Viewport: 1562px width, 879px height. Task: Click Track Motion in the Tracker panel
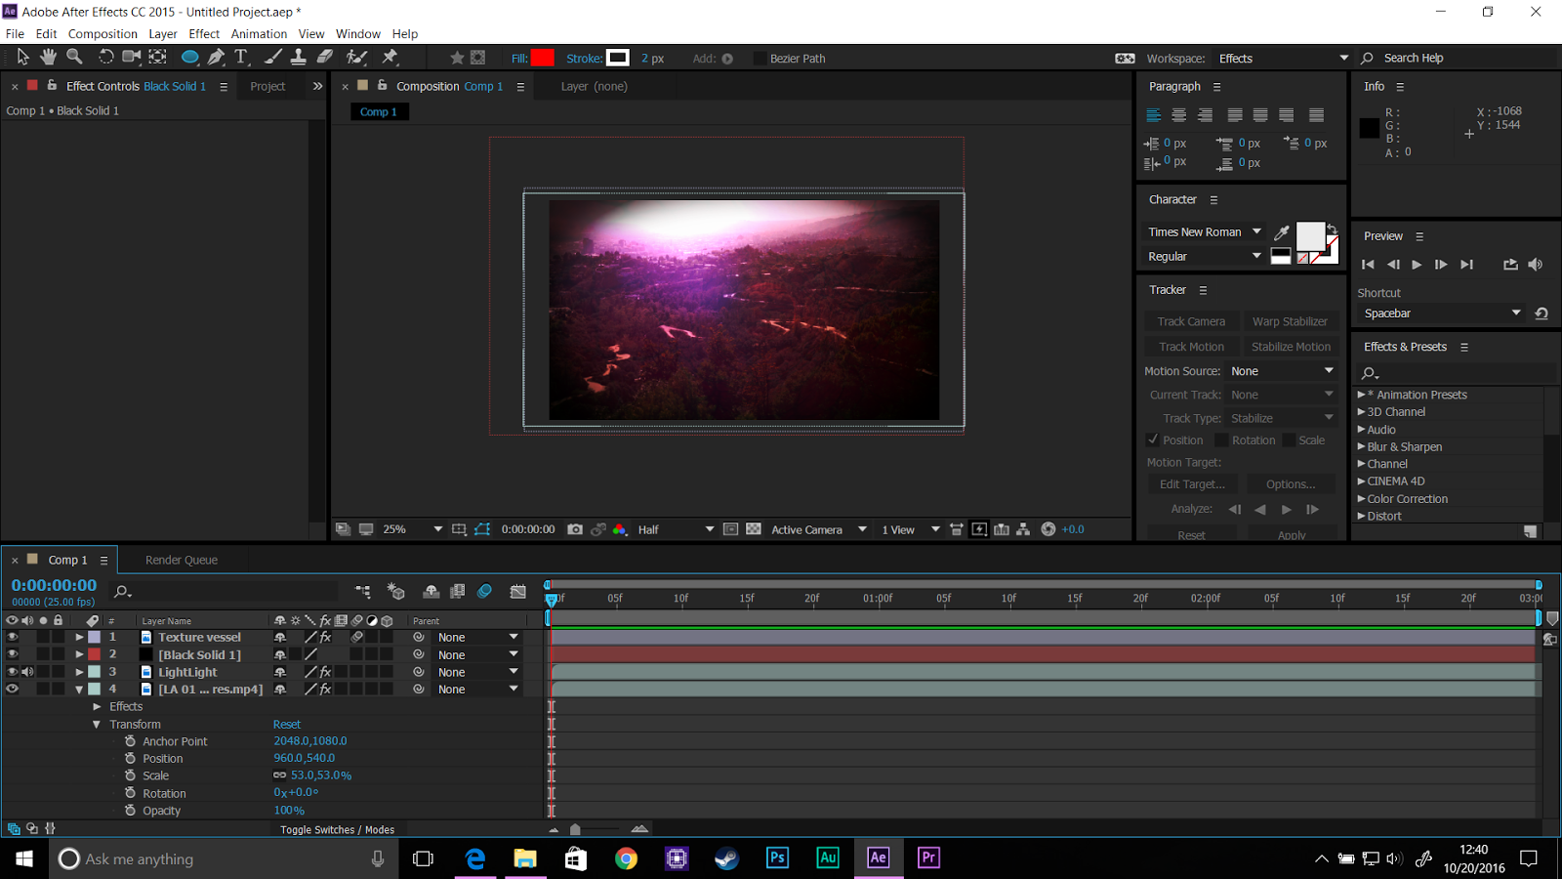(1190, 346)
